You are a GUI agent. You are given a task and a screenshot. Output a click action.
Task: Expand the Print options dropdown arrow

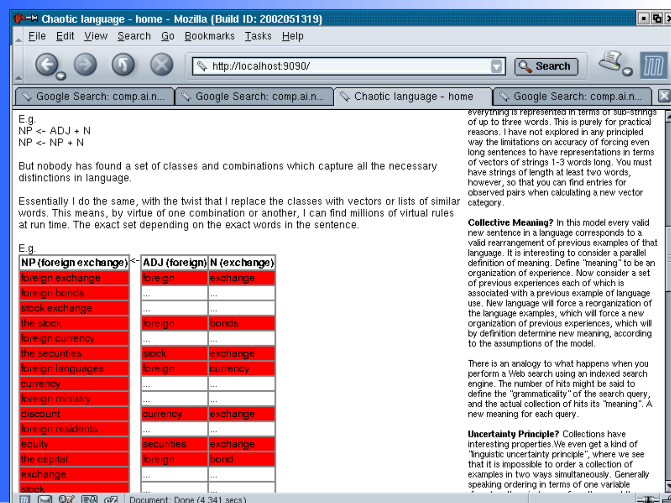(x=627, y=72)
